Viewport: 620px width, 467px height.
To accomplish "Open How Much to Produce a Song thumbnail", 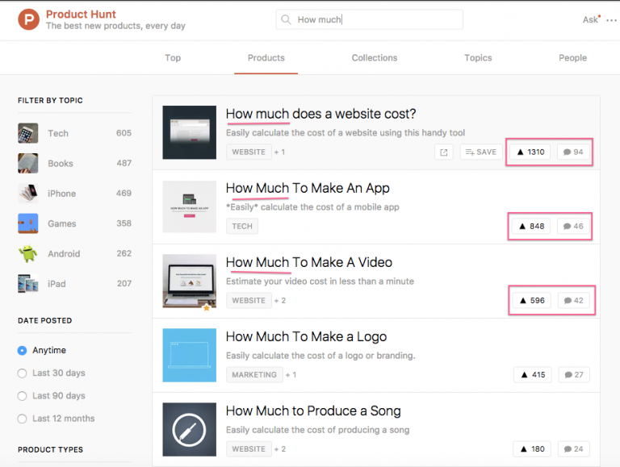I will coord(189,429).
